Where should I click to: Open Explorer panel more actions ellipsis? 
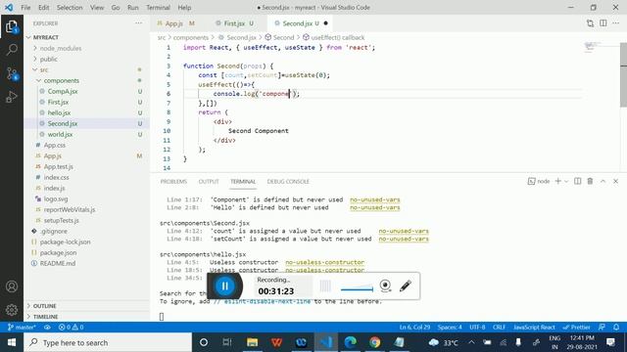[x=139, y=23]
